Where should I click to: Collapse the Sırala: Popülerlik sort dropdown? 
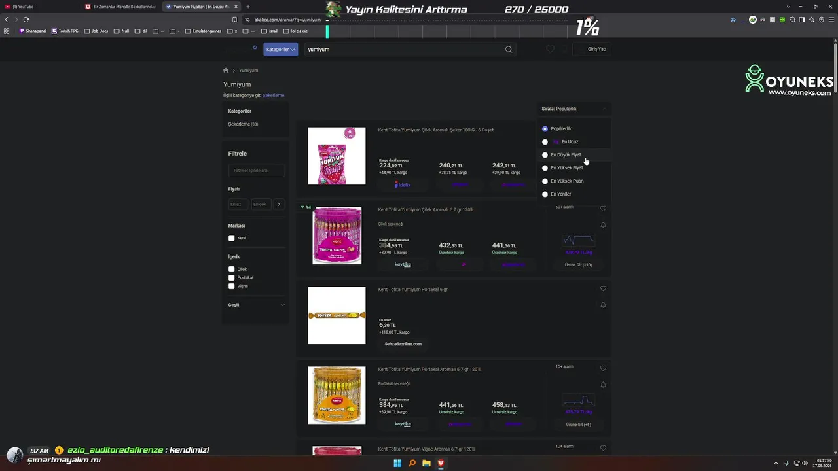(x=575, y=109)
